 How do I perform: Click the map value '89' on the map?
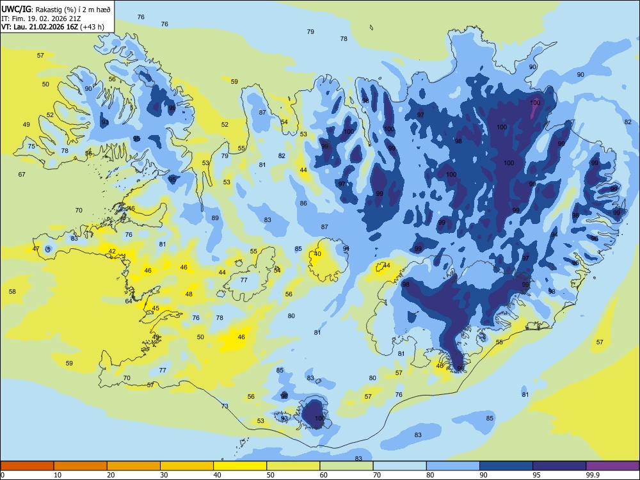click(215, 218)
